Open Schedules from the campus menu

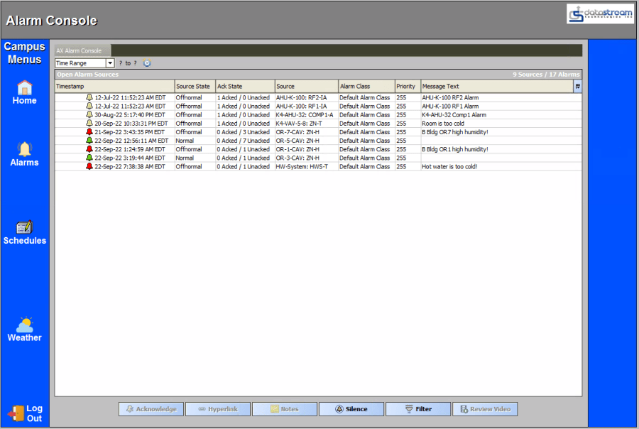24,227
